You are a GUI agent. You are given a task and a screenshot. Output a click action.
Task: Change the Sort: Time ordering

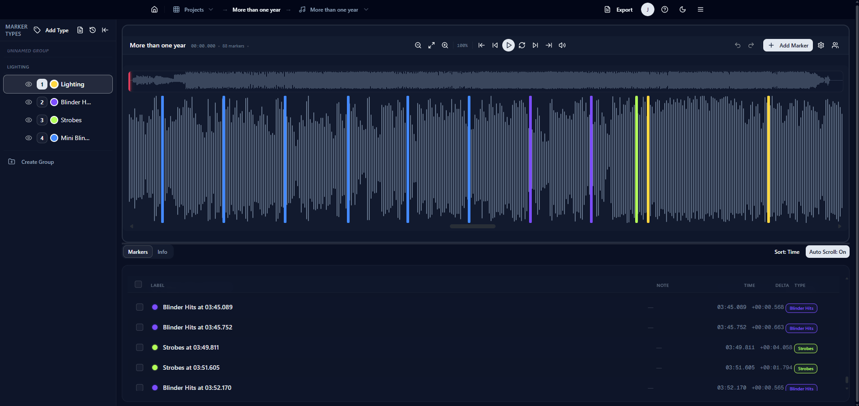tap(786, 252)
